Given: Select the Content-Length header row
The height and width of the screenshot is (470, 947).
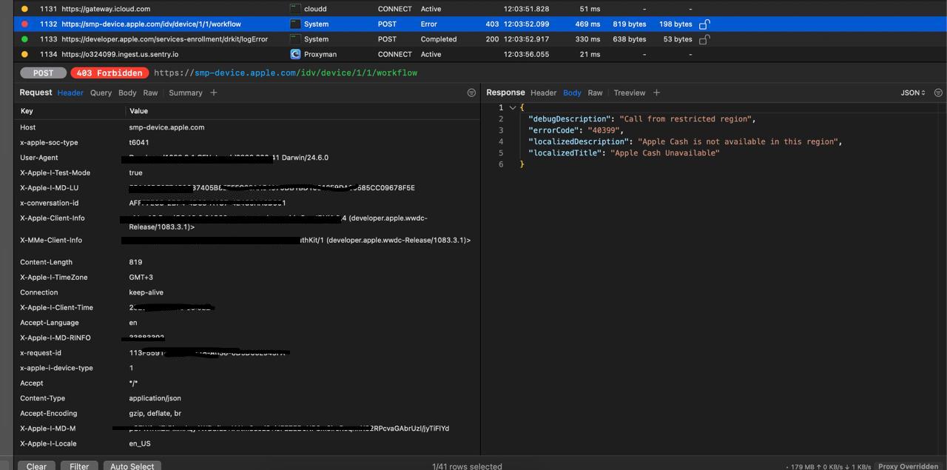Looking at the screenshot, I should pos(246,262).
